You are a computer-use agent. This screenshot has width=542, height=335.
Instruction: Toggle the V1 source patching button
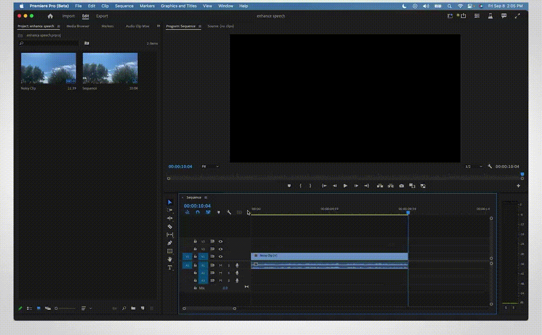(x=187, y=257)
